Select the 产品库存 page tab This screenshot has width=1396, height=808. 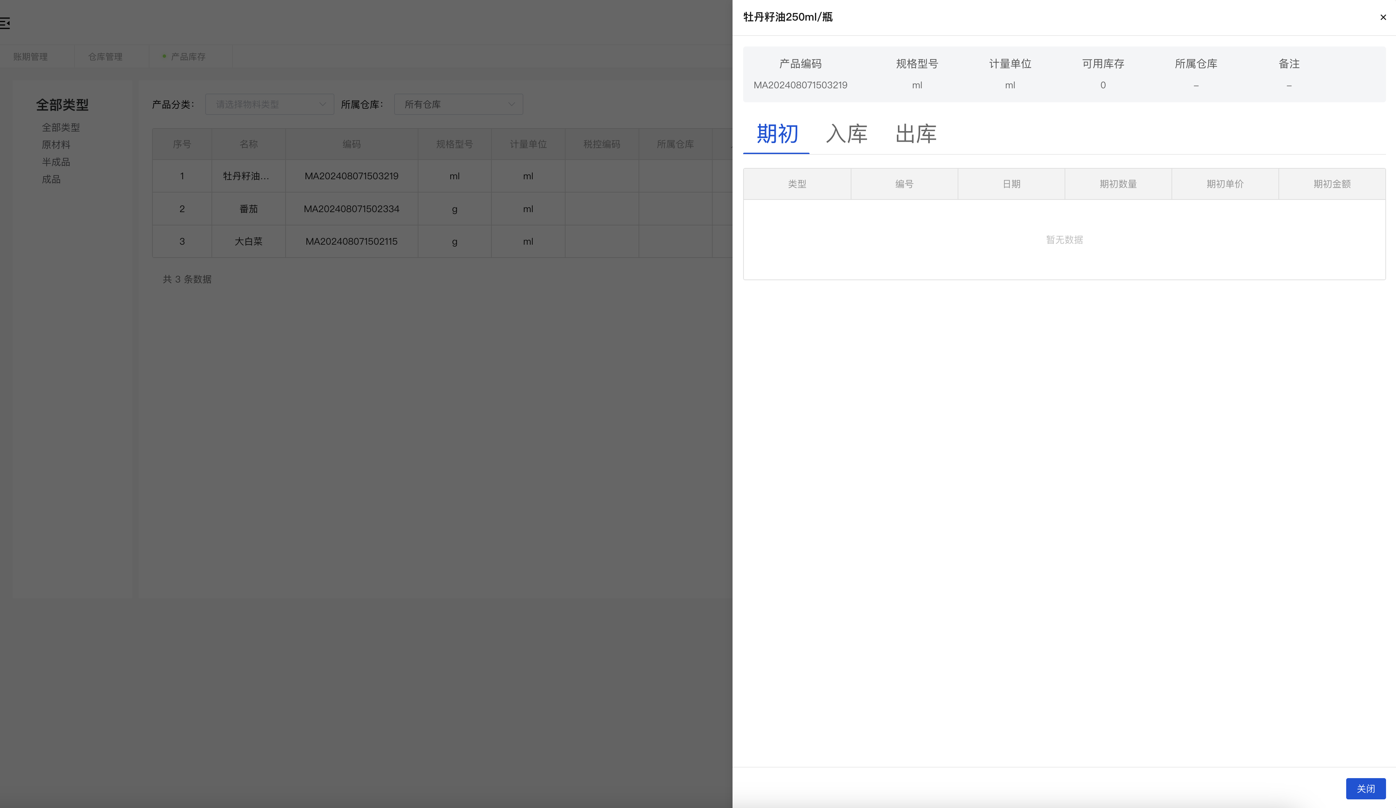click(188, 56)
